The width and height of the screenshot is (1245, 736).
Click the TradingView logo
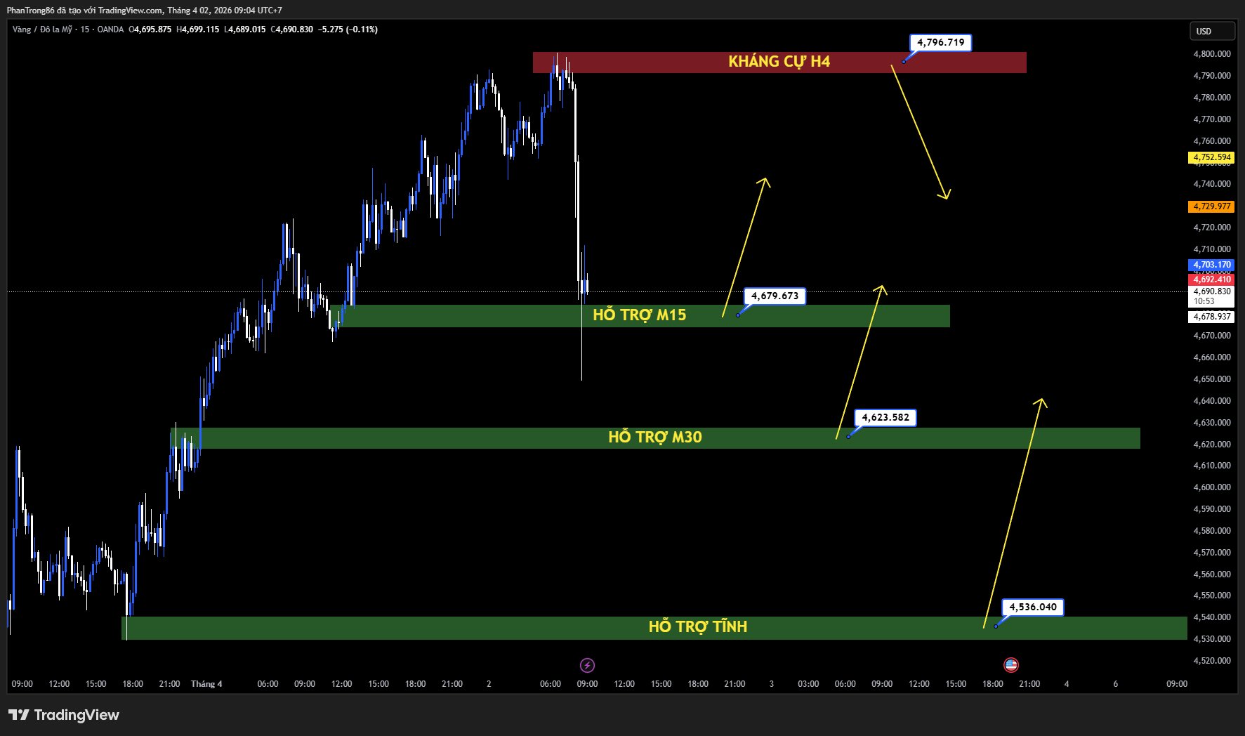pyautogui.click(x=64, y=715)
